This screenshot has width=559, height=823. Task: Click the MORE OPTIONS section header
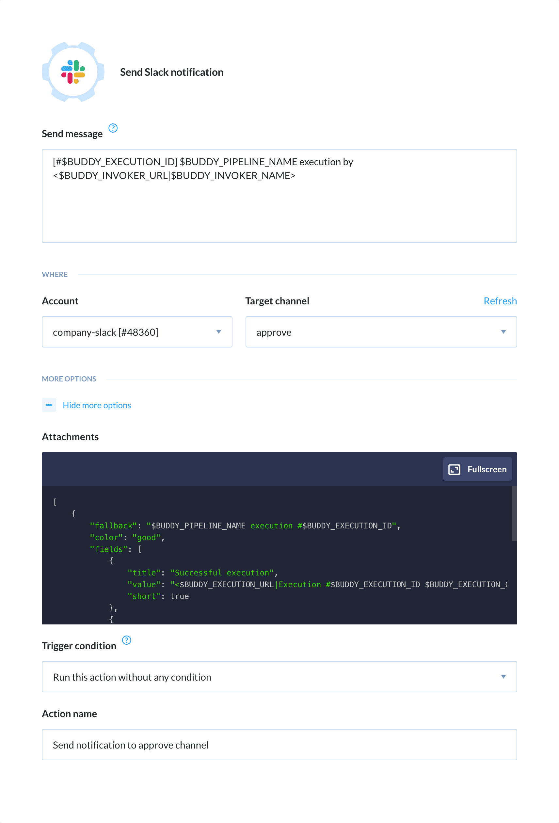click(x=69, y=379)
